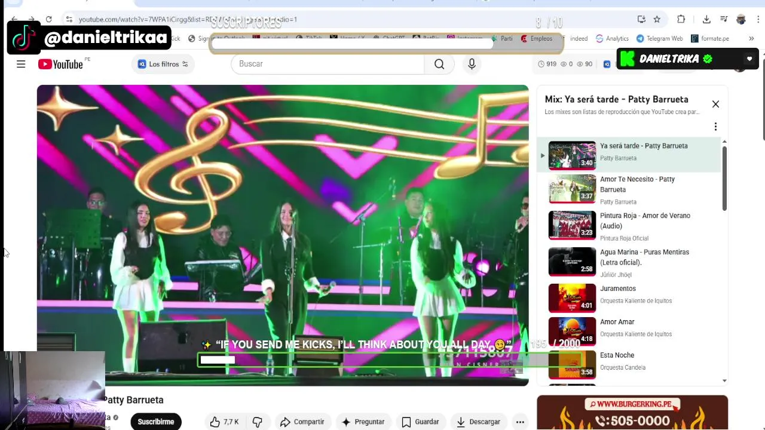Reload the page in Chrome
Screen dimensions: 765x430
tap(48, 19)
